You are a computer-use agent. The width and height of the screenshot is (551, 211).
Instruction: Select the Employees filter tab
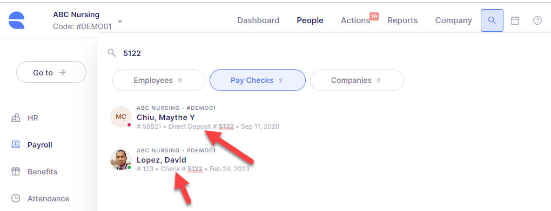[158, 81]
